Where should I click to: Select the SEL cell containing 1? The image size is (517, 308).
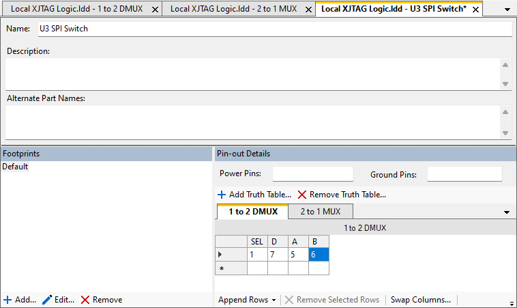click(257, 255)
